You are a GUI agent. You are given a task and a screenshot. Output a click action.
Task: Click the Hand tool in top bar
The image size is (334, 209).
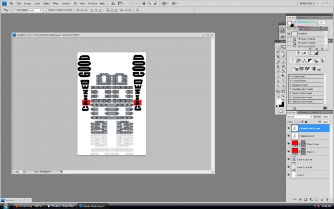[x=144, y=3]
